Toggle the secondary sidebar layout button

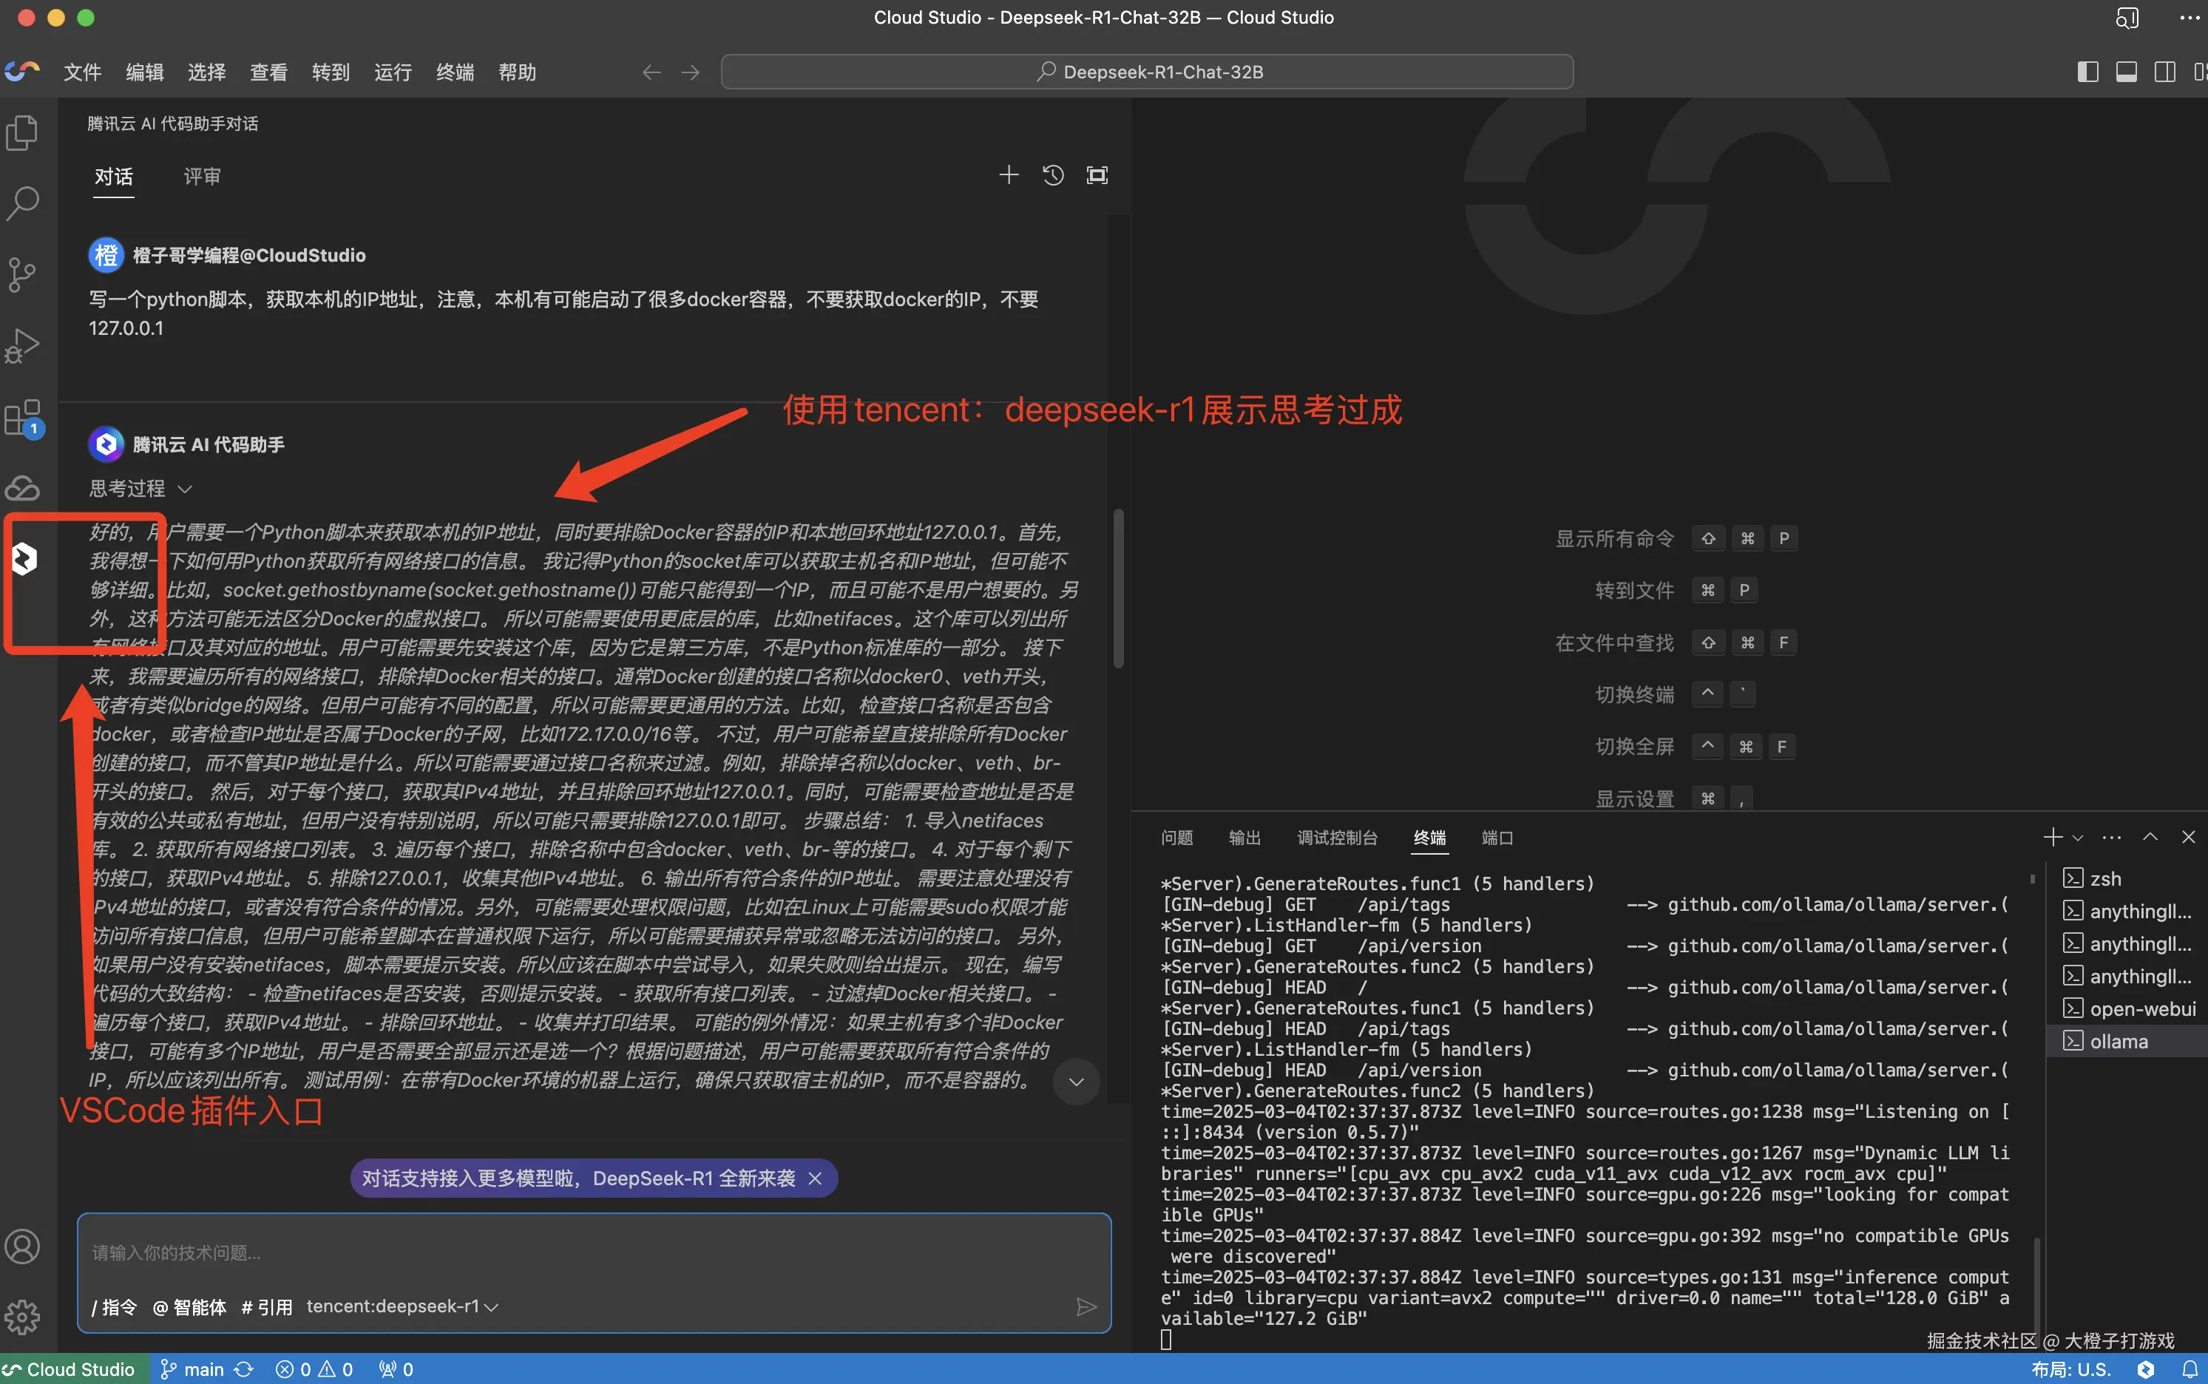point(2164,72)
